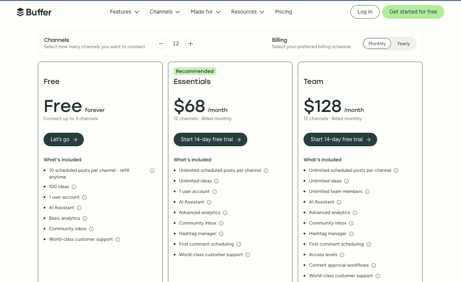Screen dimensions: 461x282
Task: Open info tooltip for Hashtag manager in Essentials
Action: [x=221, y=234]
